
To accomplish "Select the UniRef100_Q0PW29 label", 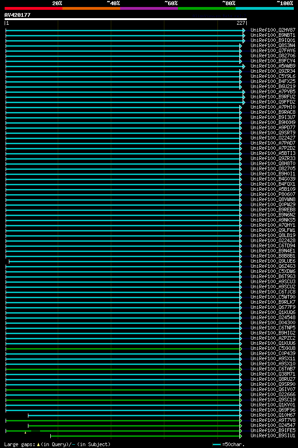I will (273, 204).
